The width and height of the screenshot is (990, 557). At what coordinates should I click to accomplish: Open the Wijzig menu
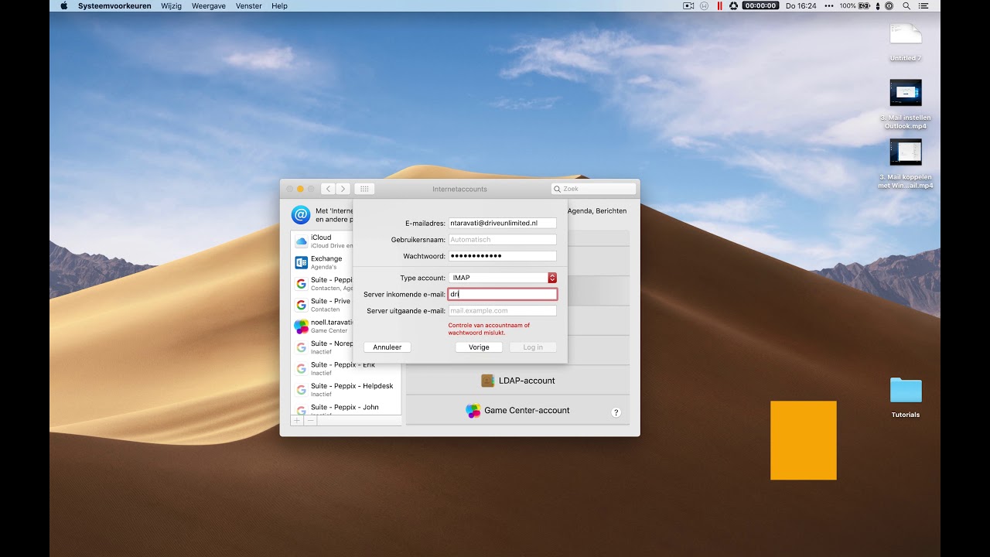[x=172, y=5]
